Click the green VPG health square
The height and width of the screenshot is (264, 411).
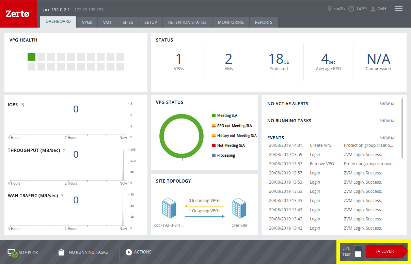point(31,57)
